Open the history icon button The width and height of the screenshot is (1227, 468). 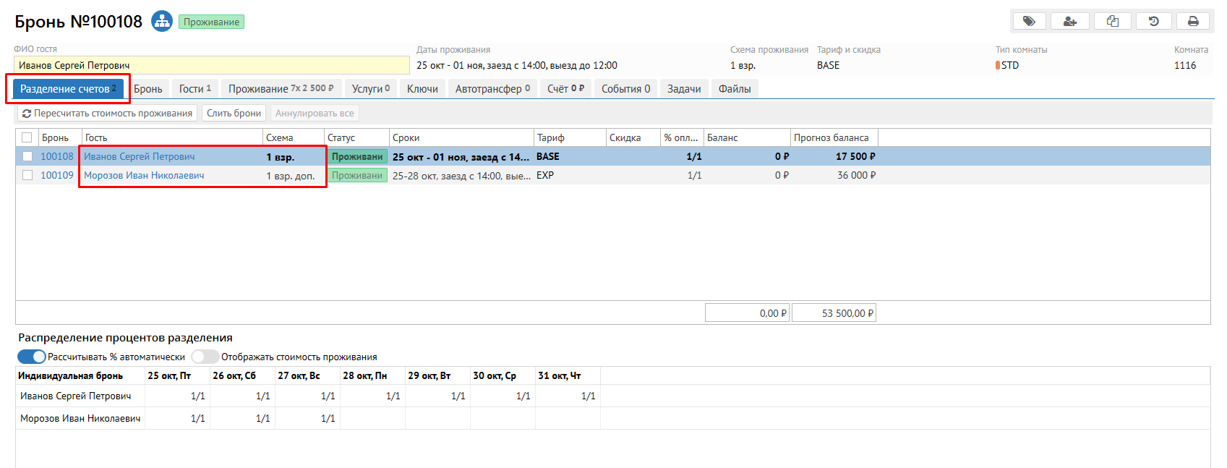click(x=1154, y=22)
